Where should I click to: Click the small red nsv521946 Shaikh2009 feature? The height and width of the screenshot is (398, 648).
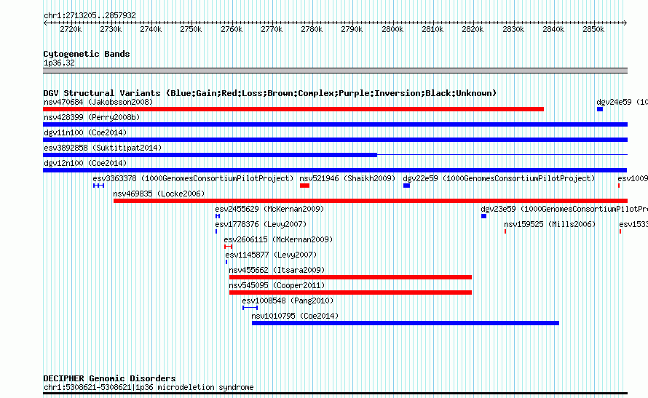click(304, 186)
